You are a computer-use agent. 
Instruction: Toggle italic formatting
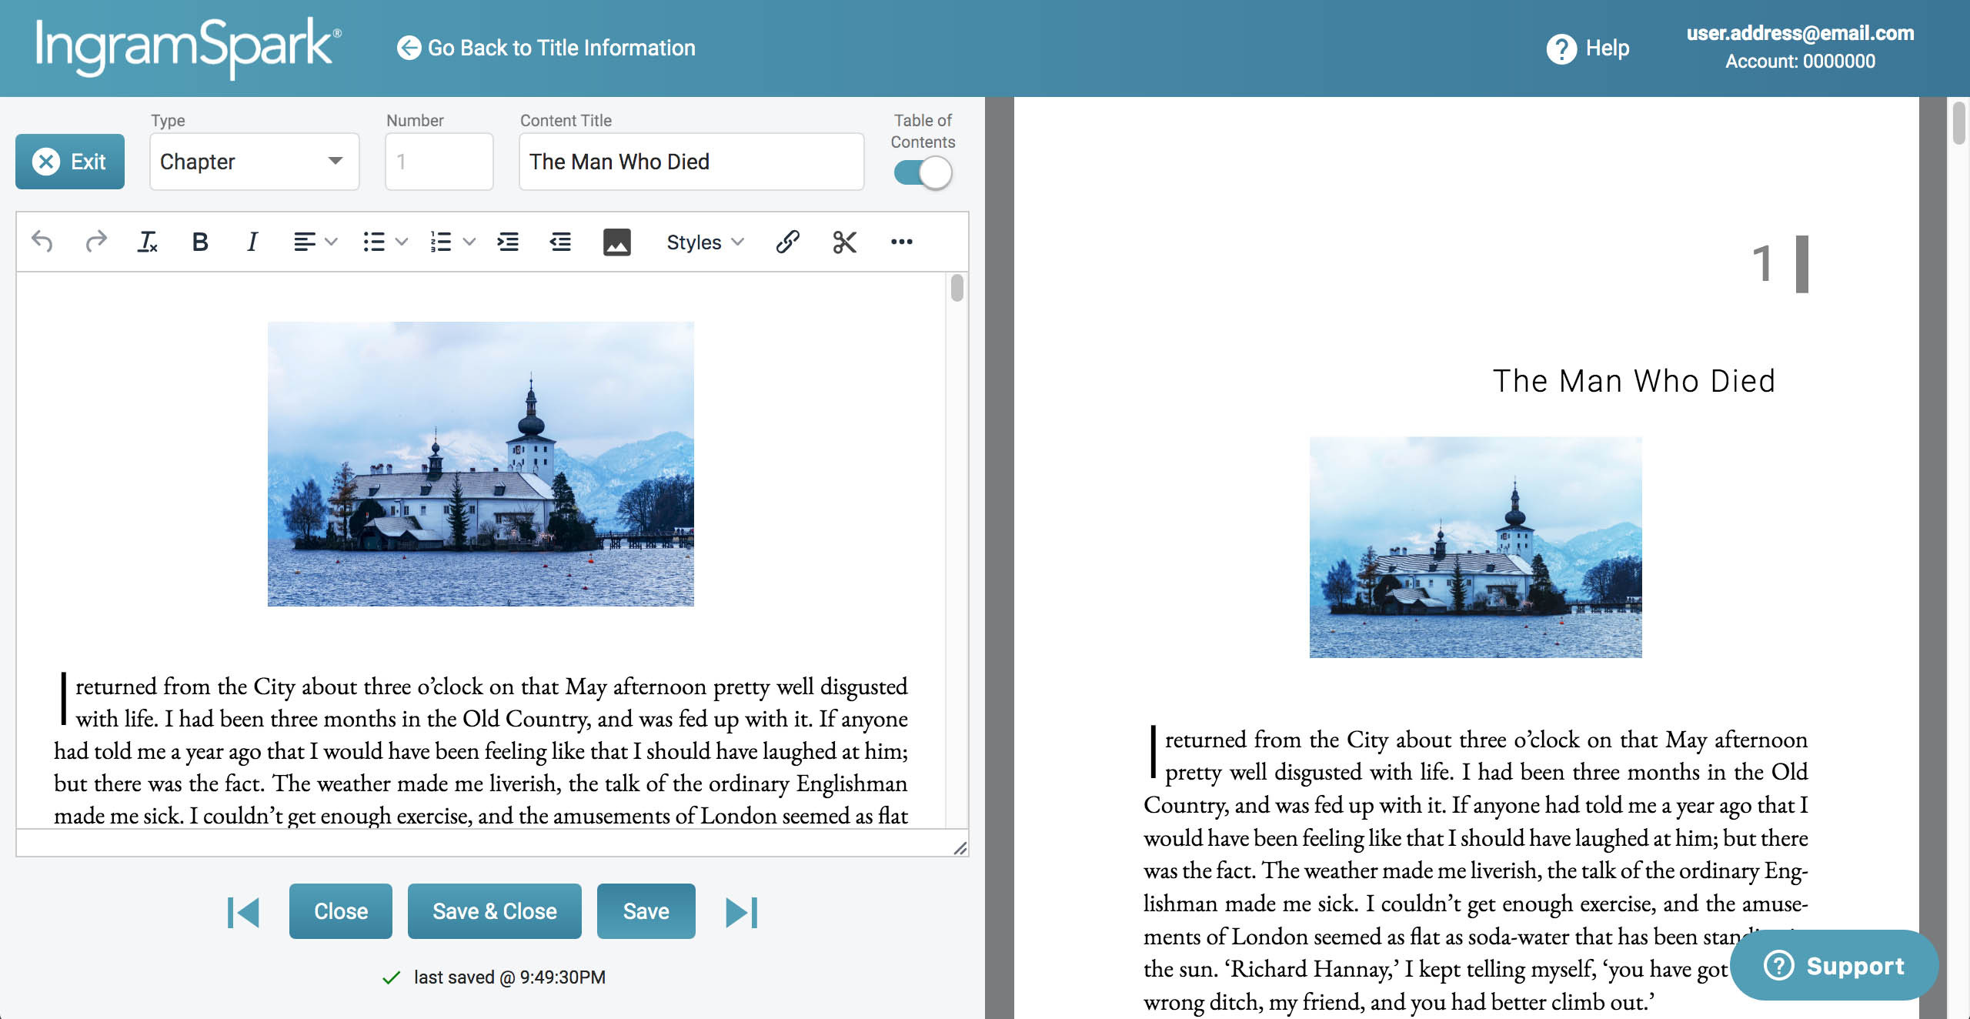[252, 242]
